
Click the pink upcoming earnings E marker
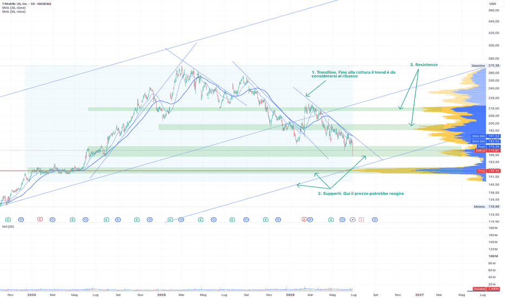point(361,220)
